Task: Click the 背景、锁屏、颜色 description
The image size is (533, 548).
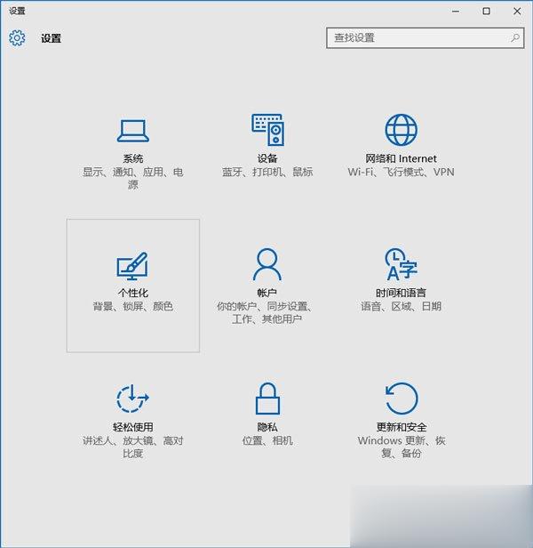Action: [133, 306]
